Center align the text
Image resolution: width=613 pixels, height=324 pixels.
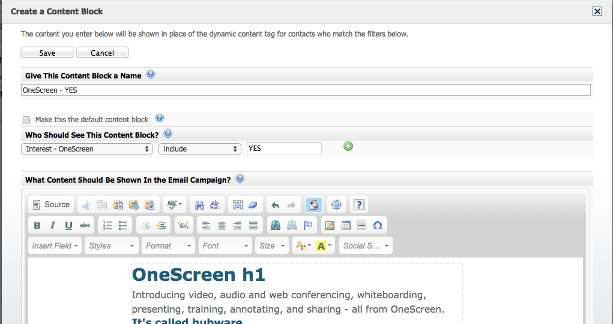222,225
